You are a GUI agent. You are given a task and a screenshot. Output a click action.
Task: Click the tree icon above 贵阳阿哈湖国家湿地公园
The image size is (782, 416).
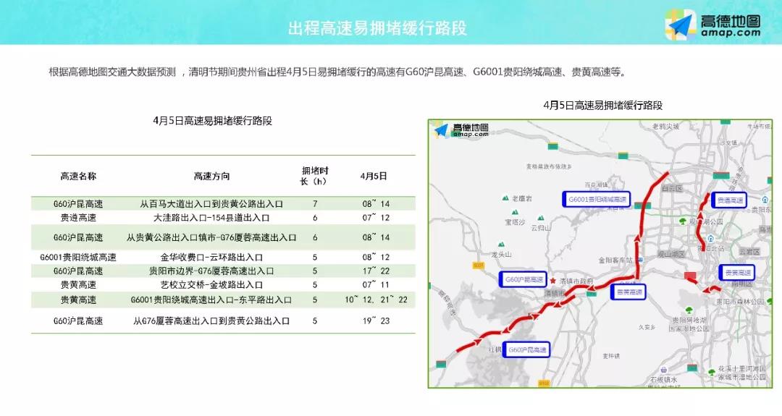point(690,310)
